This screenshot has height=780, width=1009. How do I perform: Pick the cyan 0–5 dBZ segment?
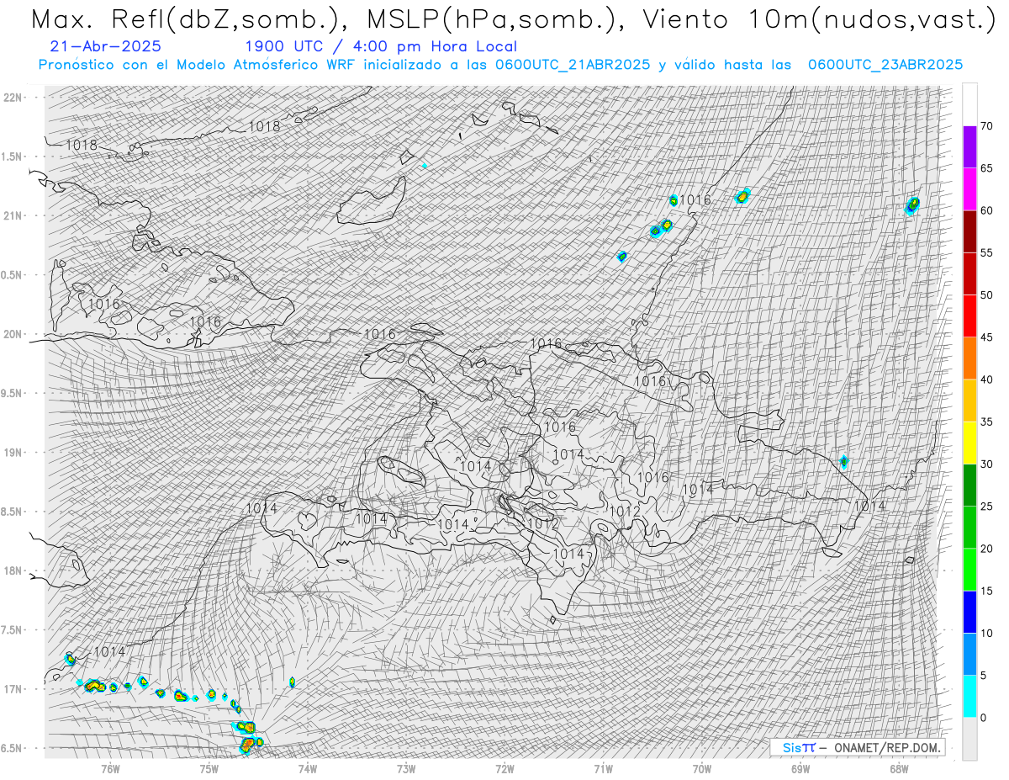(969, 696)
